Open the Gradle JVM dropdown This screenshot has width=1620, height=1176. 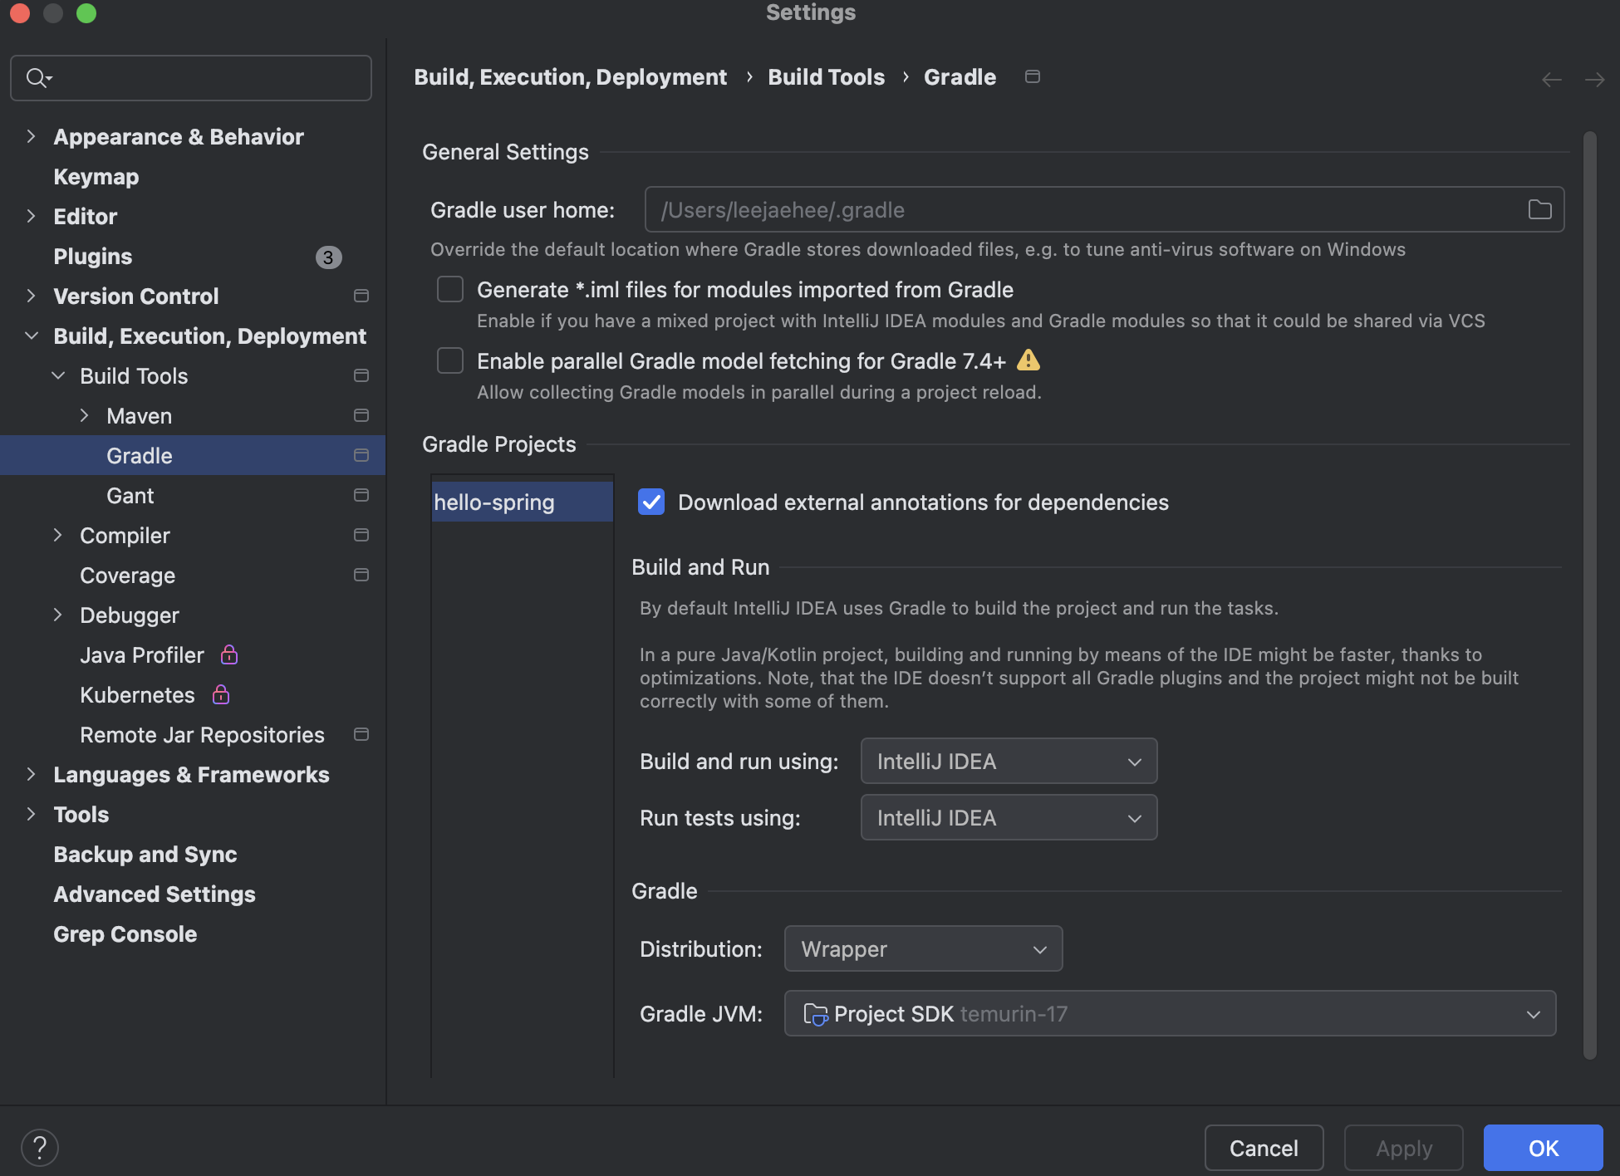pyautogui.click(x=1170, y=1013)
